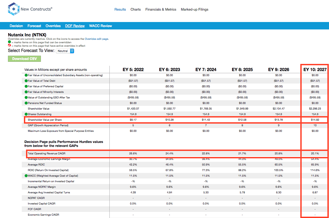Click green override icon for Pensions Net Funded
329x218 pixels.
coord(26,103)
